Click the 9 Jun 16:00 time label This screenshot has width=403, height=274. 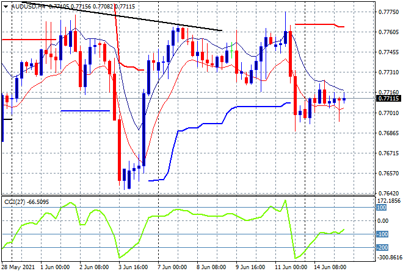(x=250, y=267)
